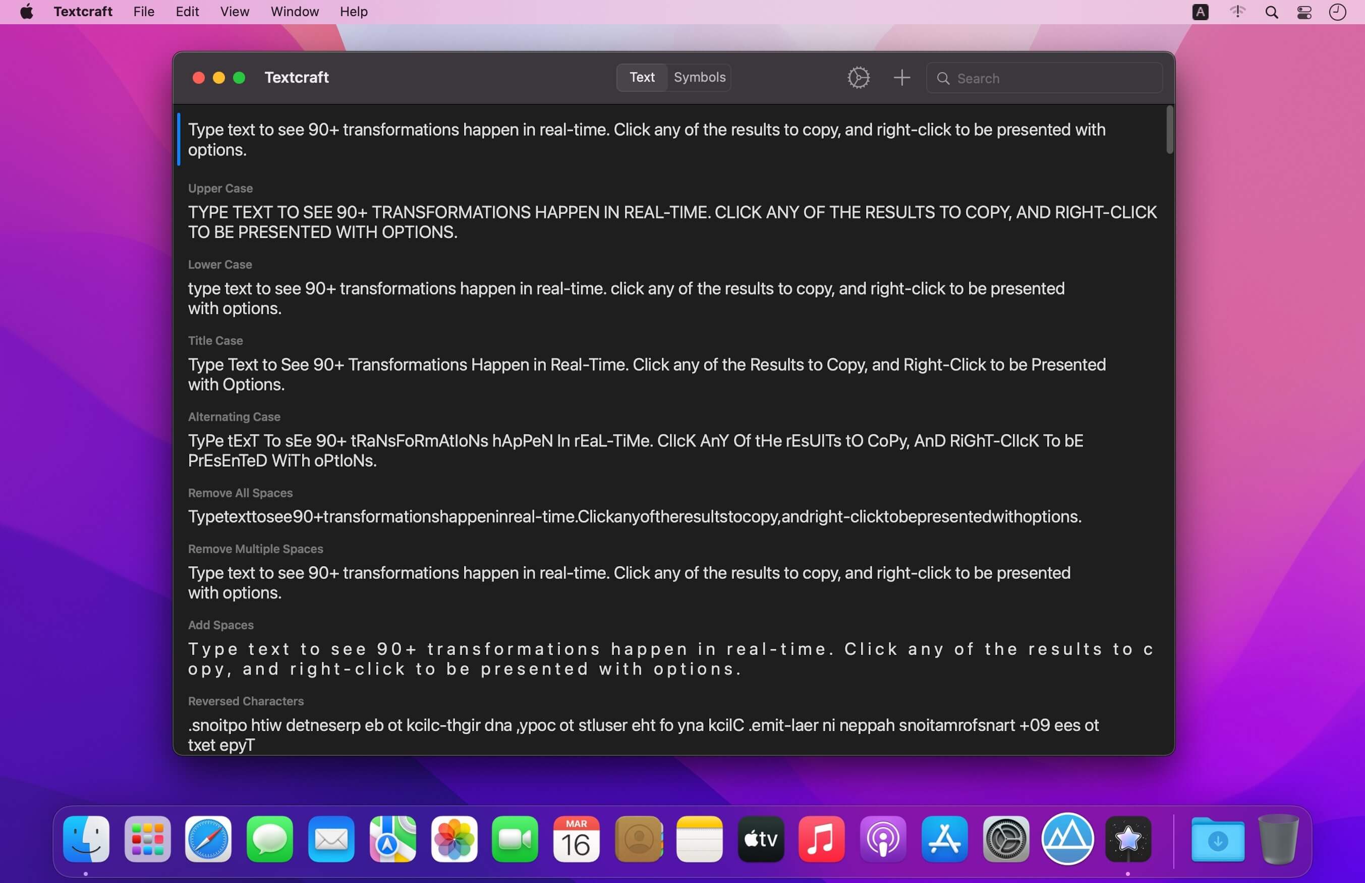The image size is (1365, 883).
Task: Open Control Center in menu bar
Action: [x=1303, y=12]
